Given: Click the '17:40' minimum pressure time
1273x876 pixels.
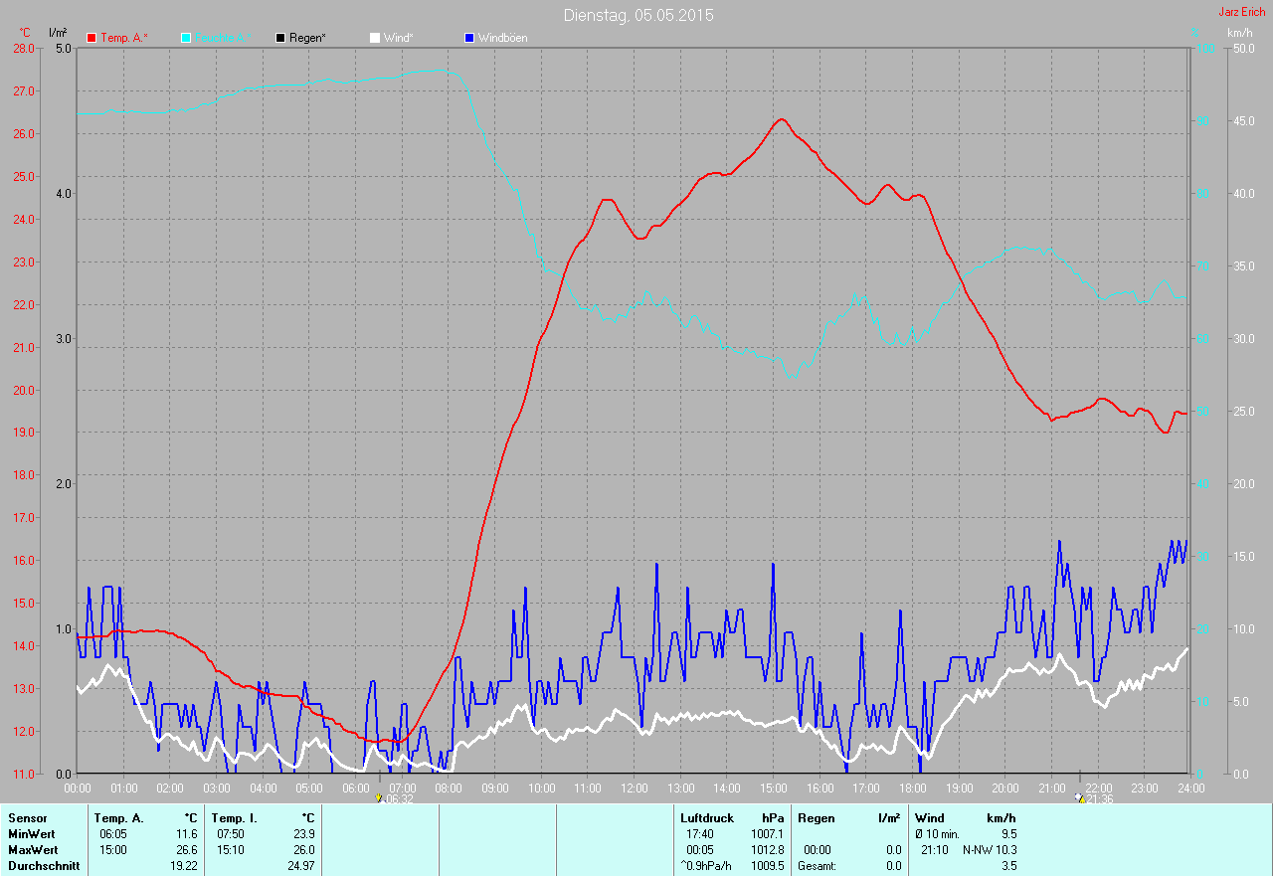Looking at the screenshot, I should tap(699, 834).
